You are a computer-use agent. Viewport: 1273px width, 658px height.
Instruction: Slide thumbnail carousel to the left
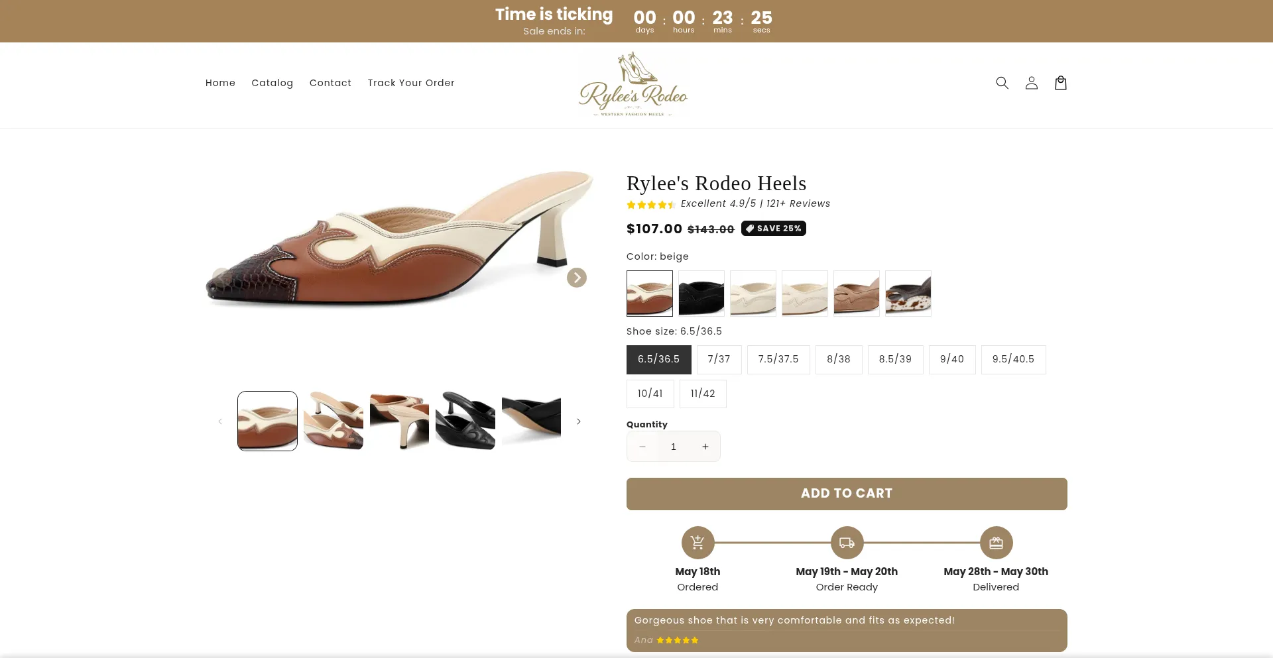pyautogui.click(x=220, y=421)
